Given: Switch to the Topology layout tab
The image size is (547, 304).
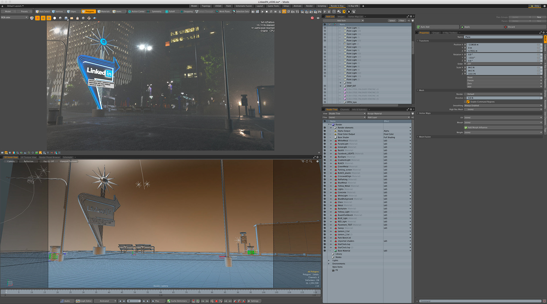Looking at the screenshot, I should [206, 6].
